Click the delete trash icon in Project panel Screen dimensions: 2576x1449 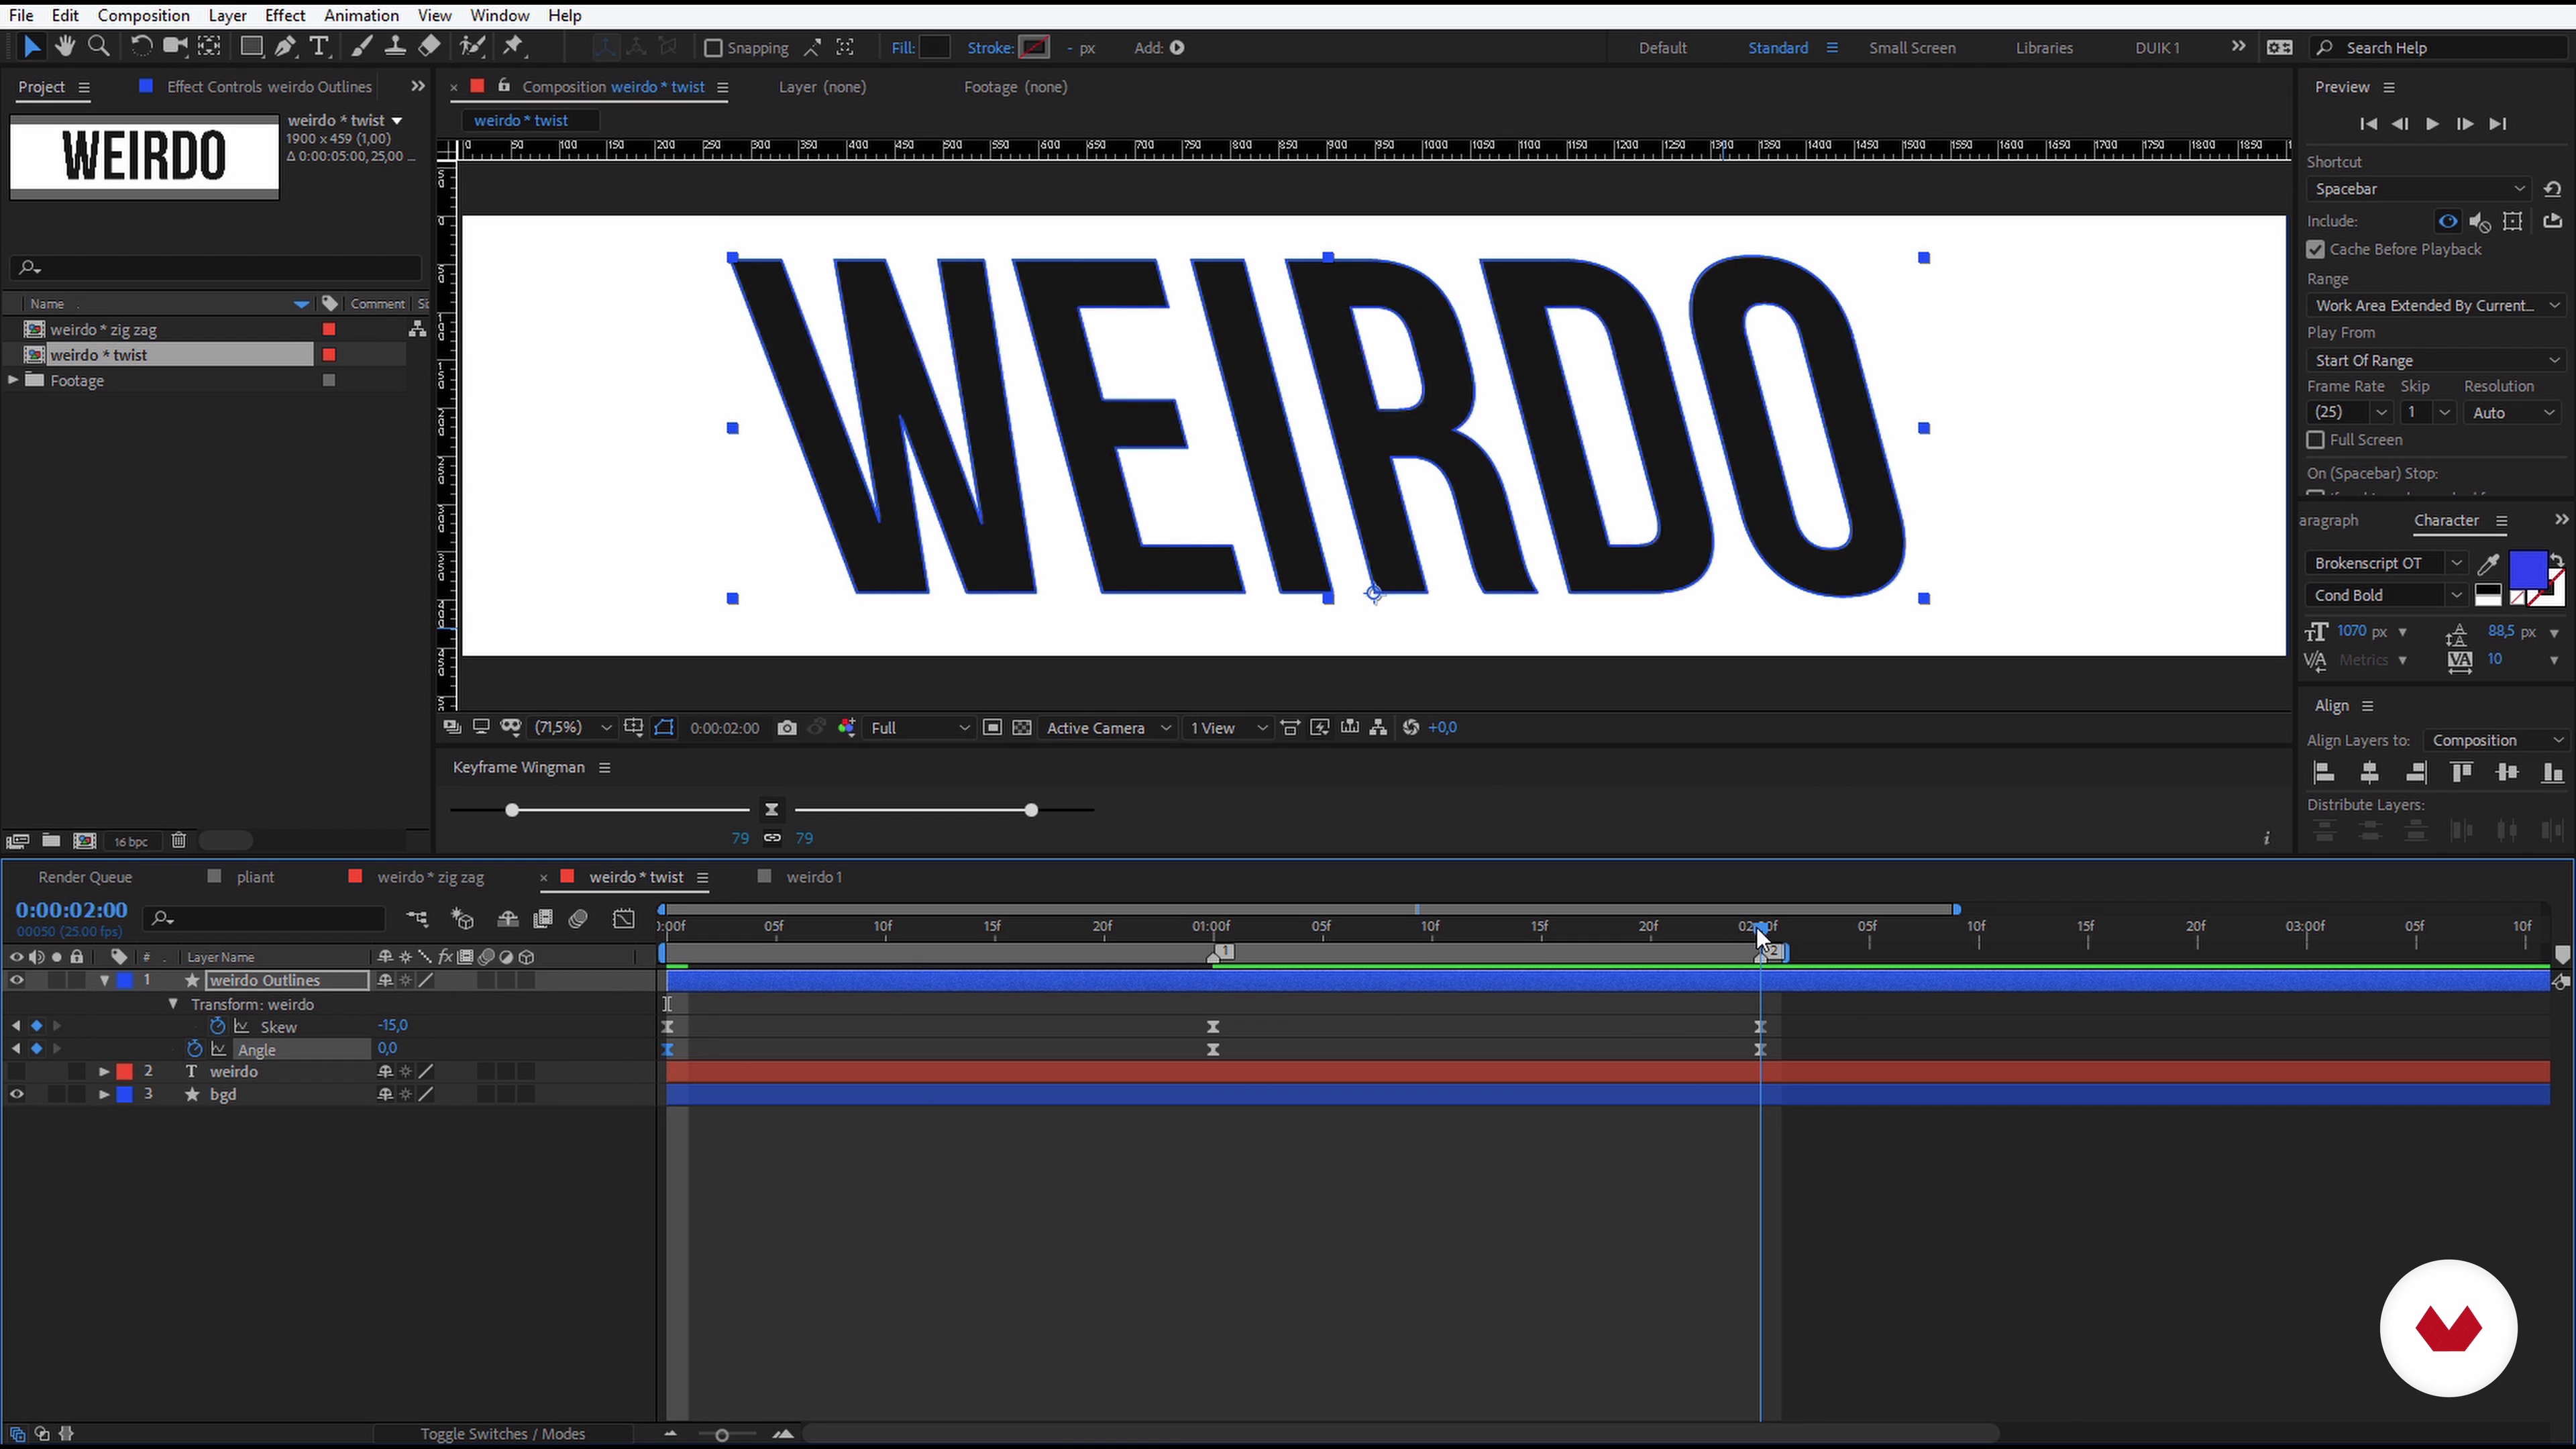(x=178, y=841)
